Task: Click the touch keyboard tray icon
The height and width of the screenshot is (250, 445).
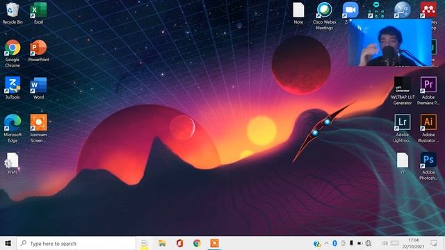Action: point(394,243)
